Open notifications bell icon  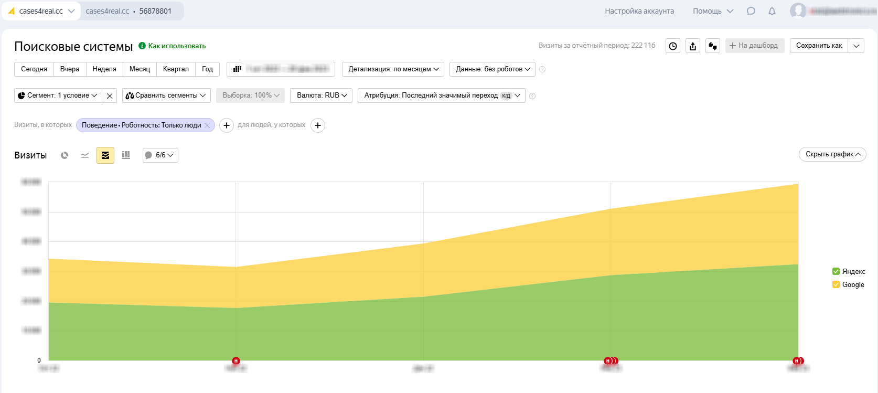(772, 11)
